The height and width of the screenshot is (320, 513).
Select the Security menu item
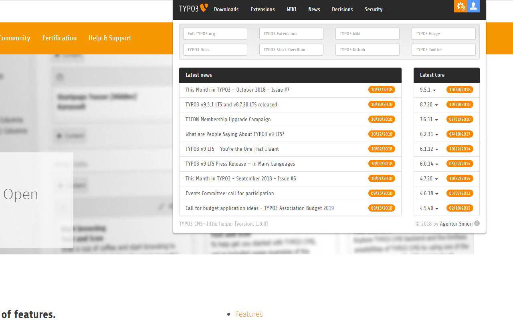pyautogui.click(x=373, y=9)
